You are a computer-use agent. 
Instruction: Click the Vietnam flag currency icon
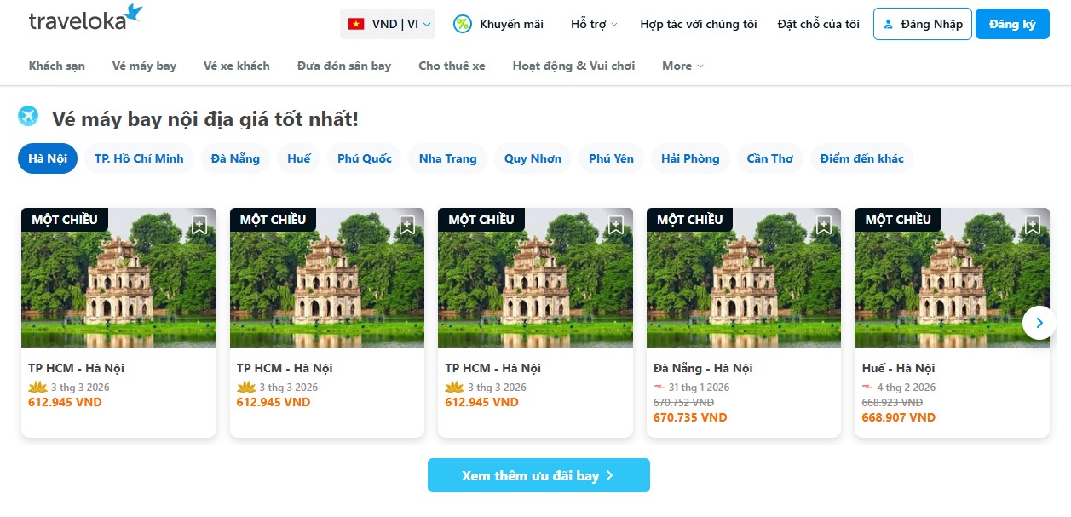[x=356, y=24]
